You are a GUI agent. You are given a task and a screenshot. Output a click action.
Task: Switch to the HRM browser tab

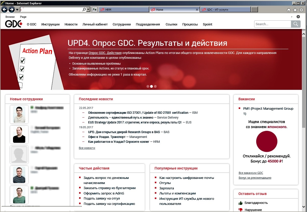(x=124, y=9)
